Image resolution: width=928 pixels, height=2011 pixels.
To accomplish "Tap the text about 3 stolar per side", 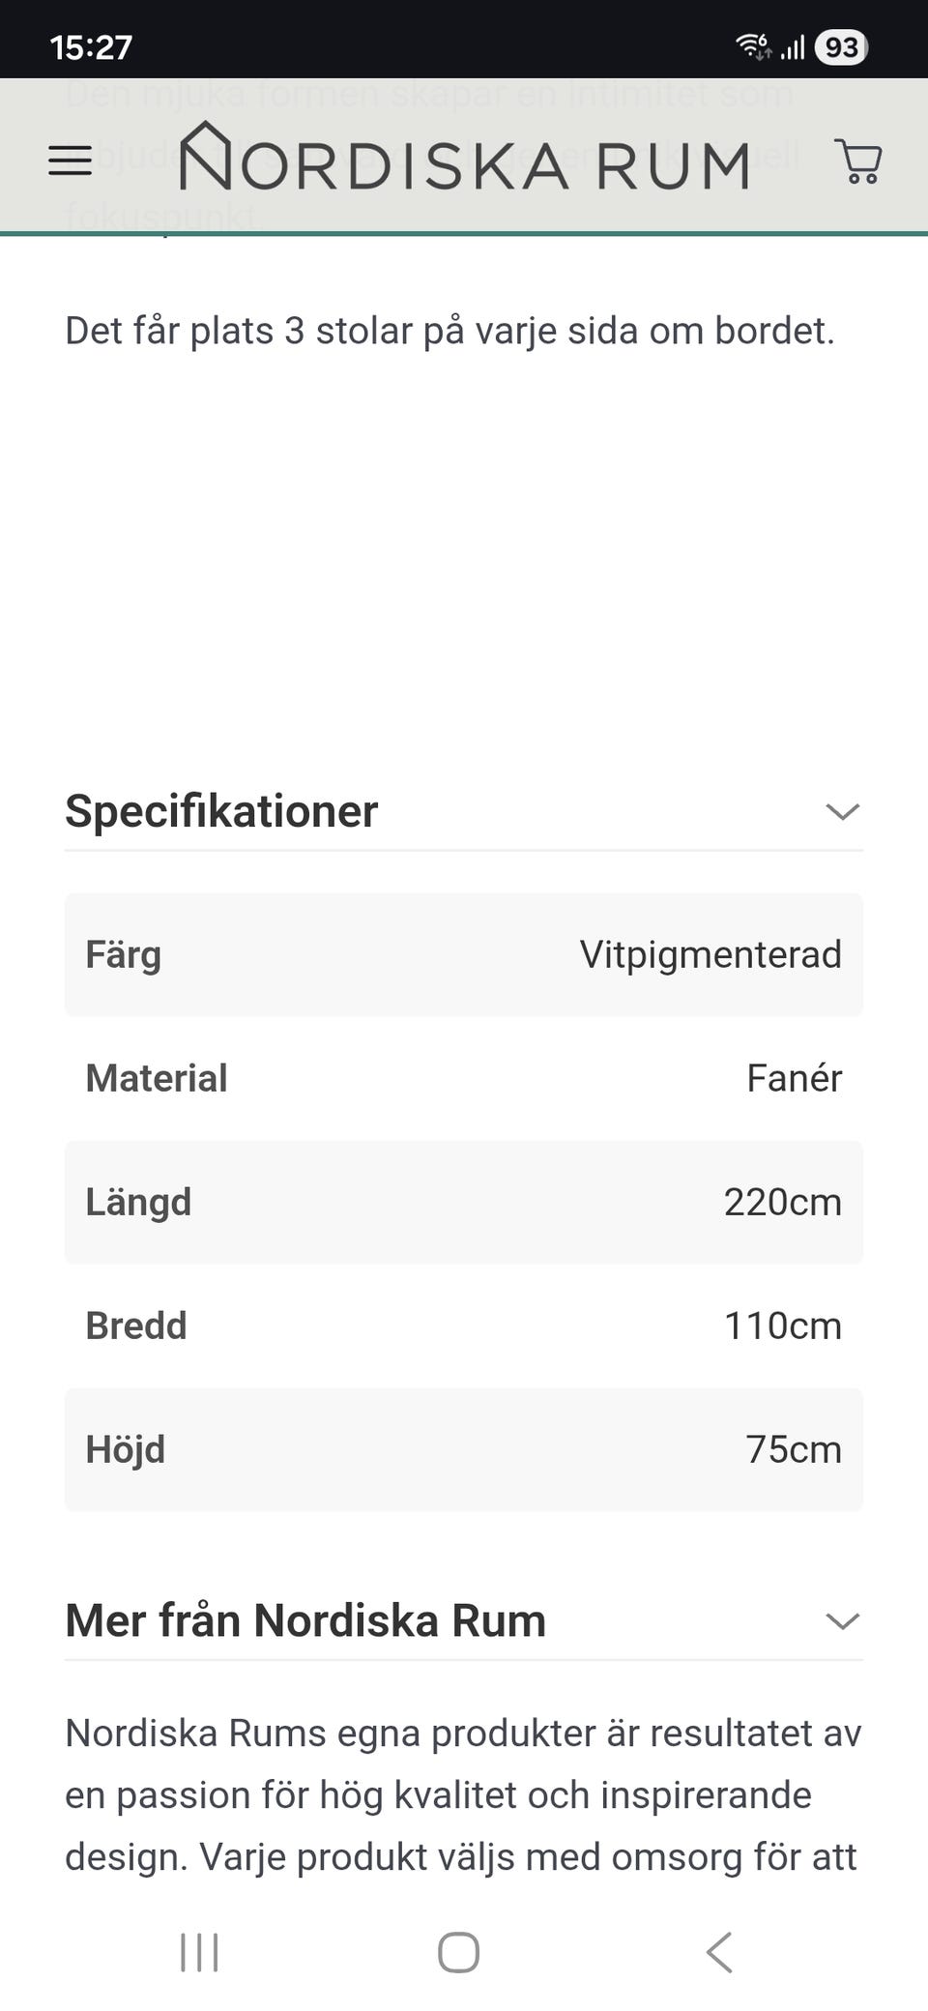I will (x=449, y=331).
